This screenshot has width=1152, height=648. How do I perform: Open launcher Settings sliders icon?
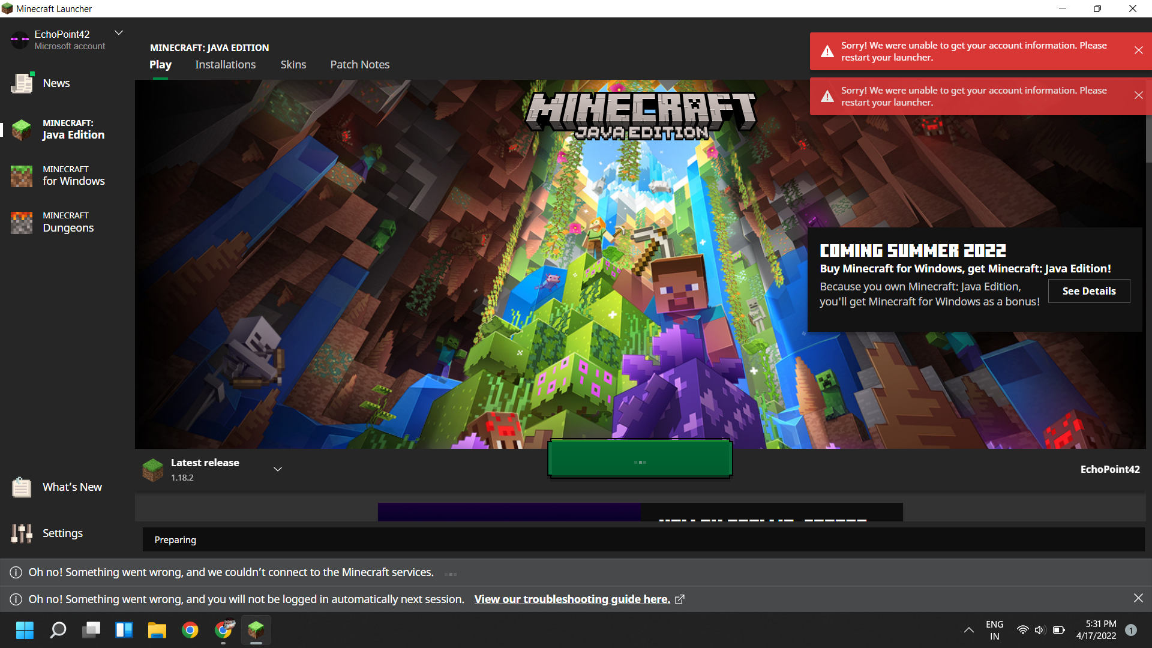click(x=22, y=533)
